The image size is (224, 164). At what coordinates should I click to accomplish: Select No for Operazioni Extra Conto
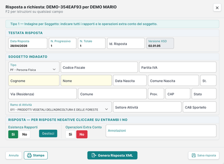coord(82,134)
